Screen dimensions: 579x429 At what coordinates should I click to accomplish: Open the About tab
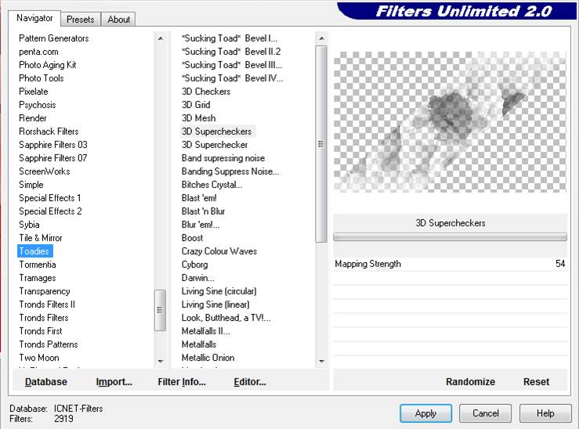[119, 19]
